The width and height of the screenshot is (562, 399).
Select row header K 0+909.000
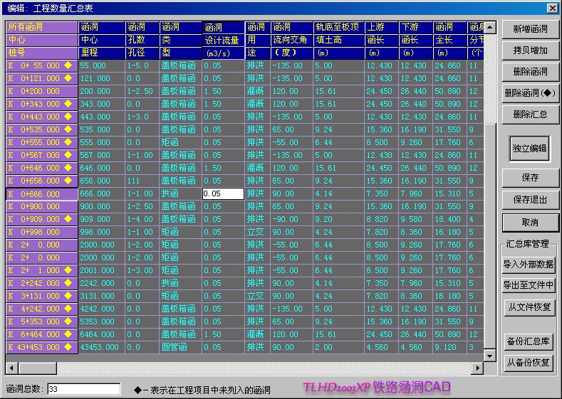click(x=42, y=219)
